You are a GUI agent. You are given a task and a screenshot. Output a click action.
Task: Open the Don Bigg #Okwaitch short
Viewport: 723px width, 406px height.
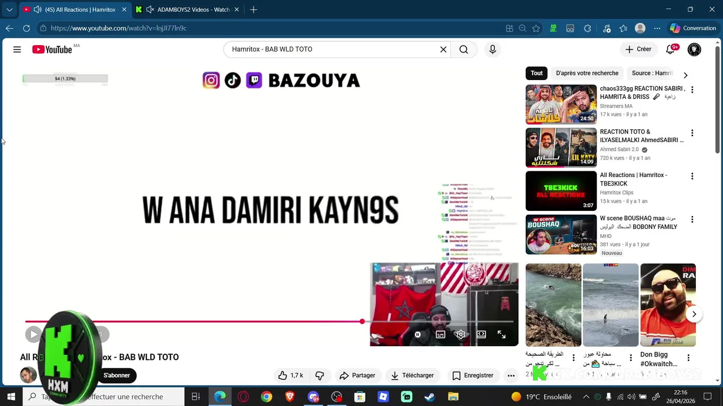coord(668,305)
